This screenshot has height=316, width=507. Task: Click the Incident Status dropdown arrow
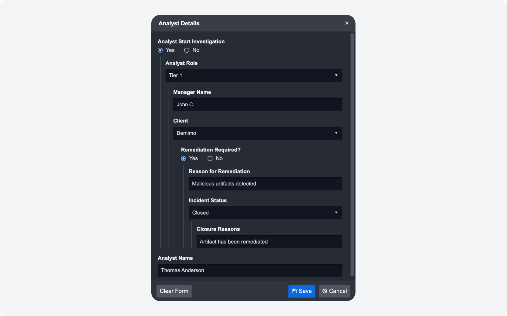[x=336, y=213]
